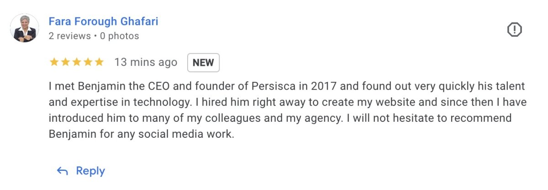Click the fourth gold star
Image resolution: width=548 pixels, height=190 pixels.
point(88,62)
